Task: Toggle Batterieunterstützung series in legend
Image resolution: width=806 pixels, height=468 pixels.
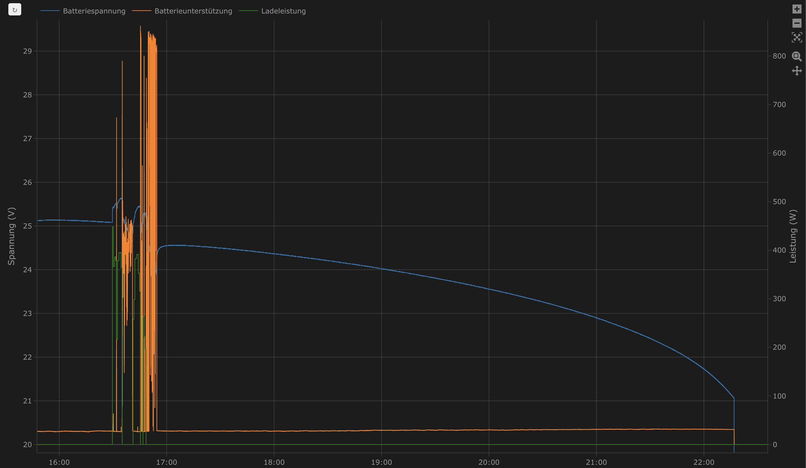Action: [193, 11]
